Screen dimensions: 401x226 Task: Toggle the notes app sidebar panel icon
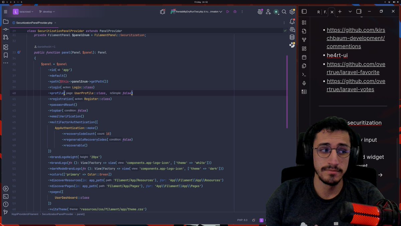point(304,11)
